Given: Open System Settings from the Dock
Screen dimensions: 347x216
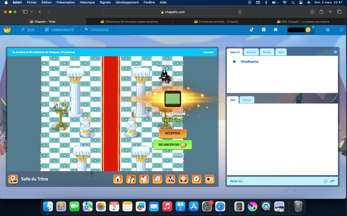Looking at the screenshot, I should [x=207, y=207].
